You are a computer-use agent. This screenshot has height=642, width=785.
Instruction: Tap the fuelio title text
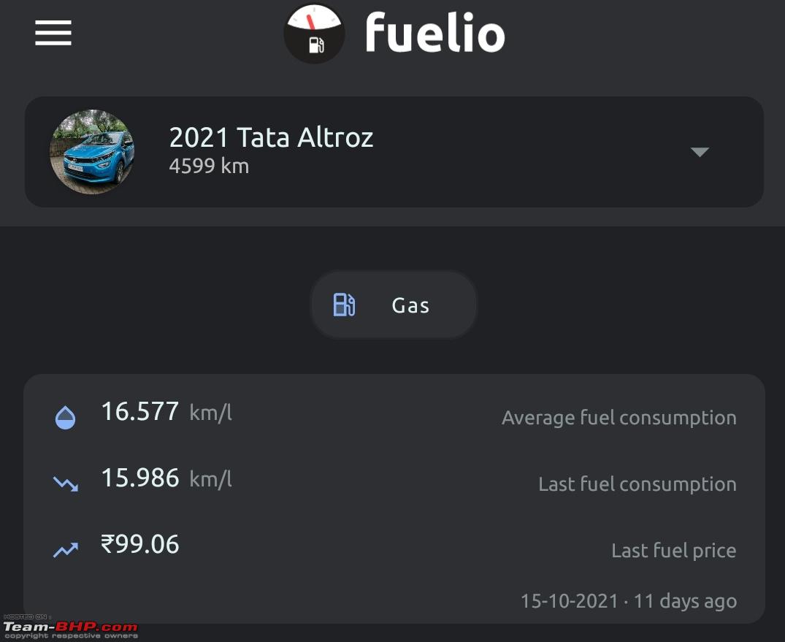435,33
